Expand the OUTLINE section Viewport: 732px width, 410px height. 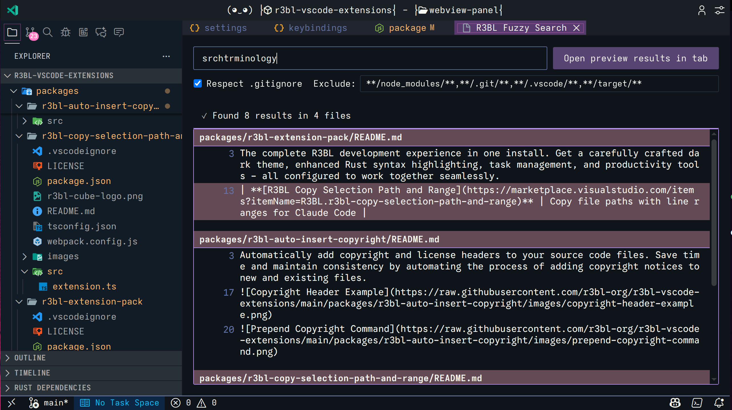tap(30, 358)
